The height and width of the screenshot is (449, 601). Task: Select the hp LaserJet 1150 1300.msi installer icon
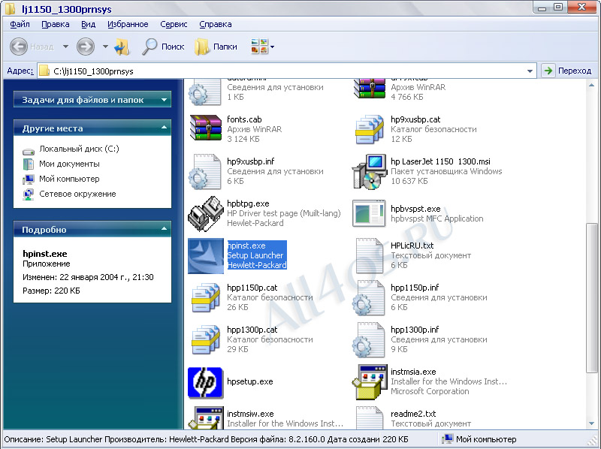pyautogui.click(x=370, y=172)
